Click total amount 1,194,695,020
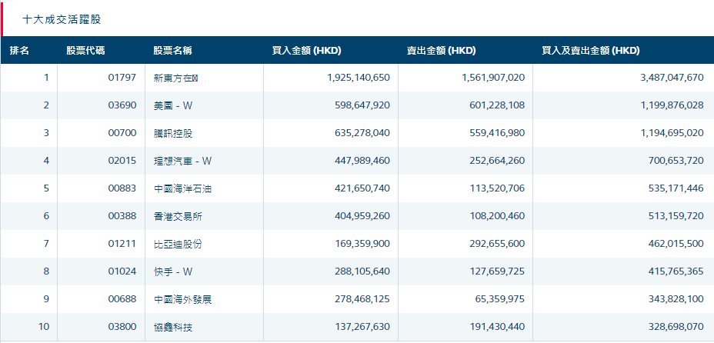This screenshot has width=714, height=343. (672, 133)
